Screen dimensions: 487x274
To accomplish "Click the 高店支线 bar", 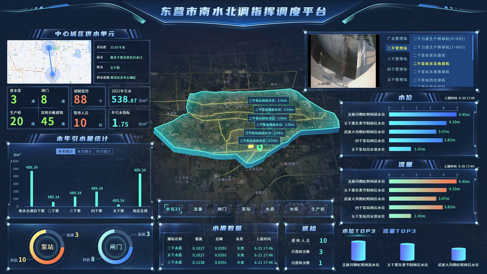I will point(140,190).
